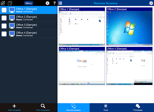Click the overlapping windows icon
154x112 pixels.
[10, 3]
